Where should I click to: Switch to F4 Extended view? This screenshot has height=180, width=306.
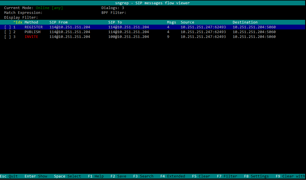tap(173, 176)
